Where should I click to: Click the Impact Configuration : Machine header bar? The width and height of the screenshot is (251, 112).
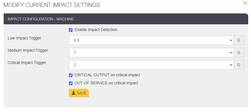126,19
